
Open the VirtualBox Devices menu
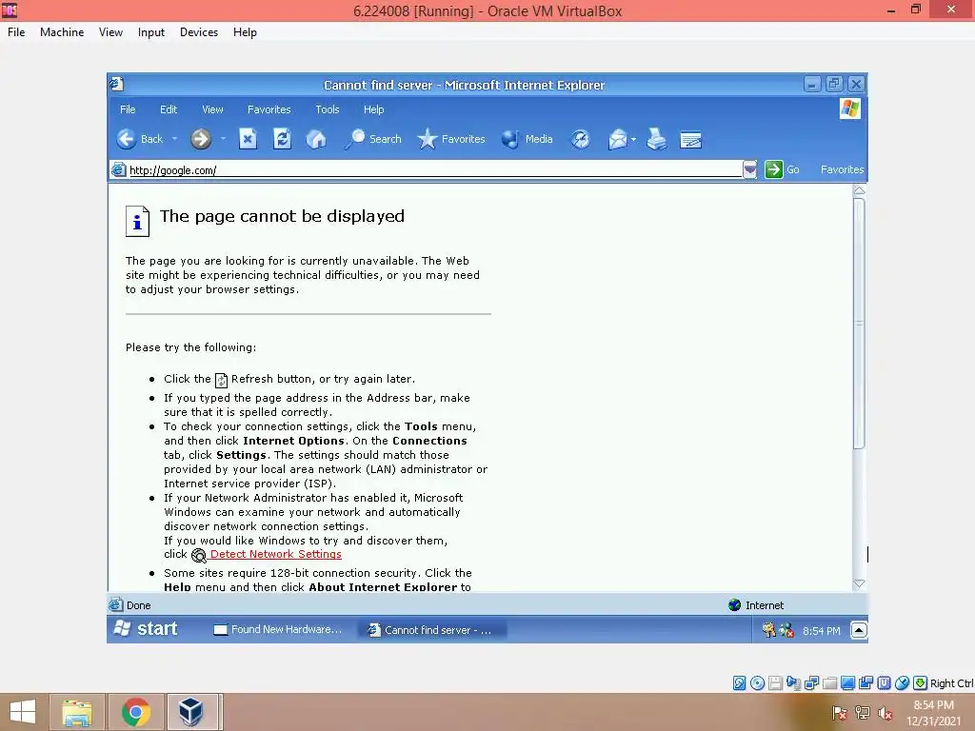coord(199,32)
